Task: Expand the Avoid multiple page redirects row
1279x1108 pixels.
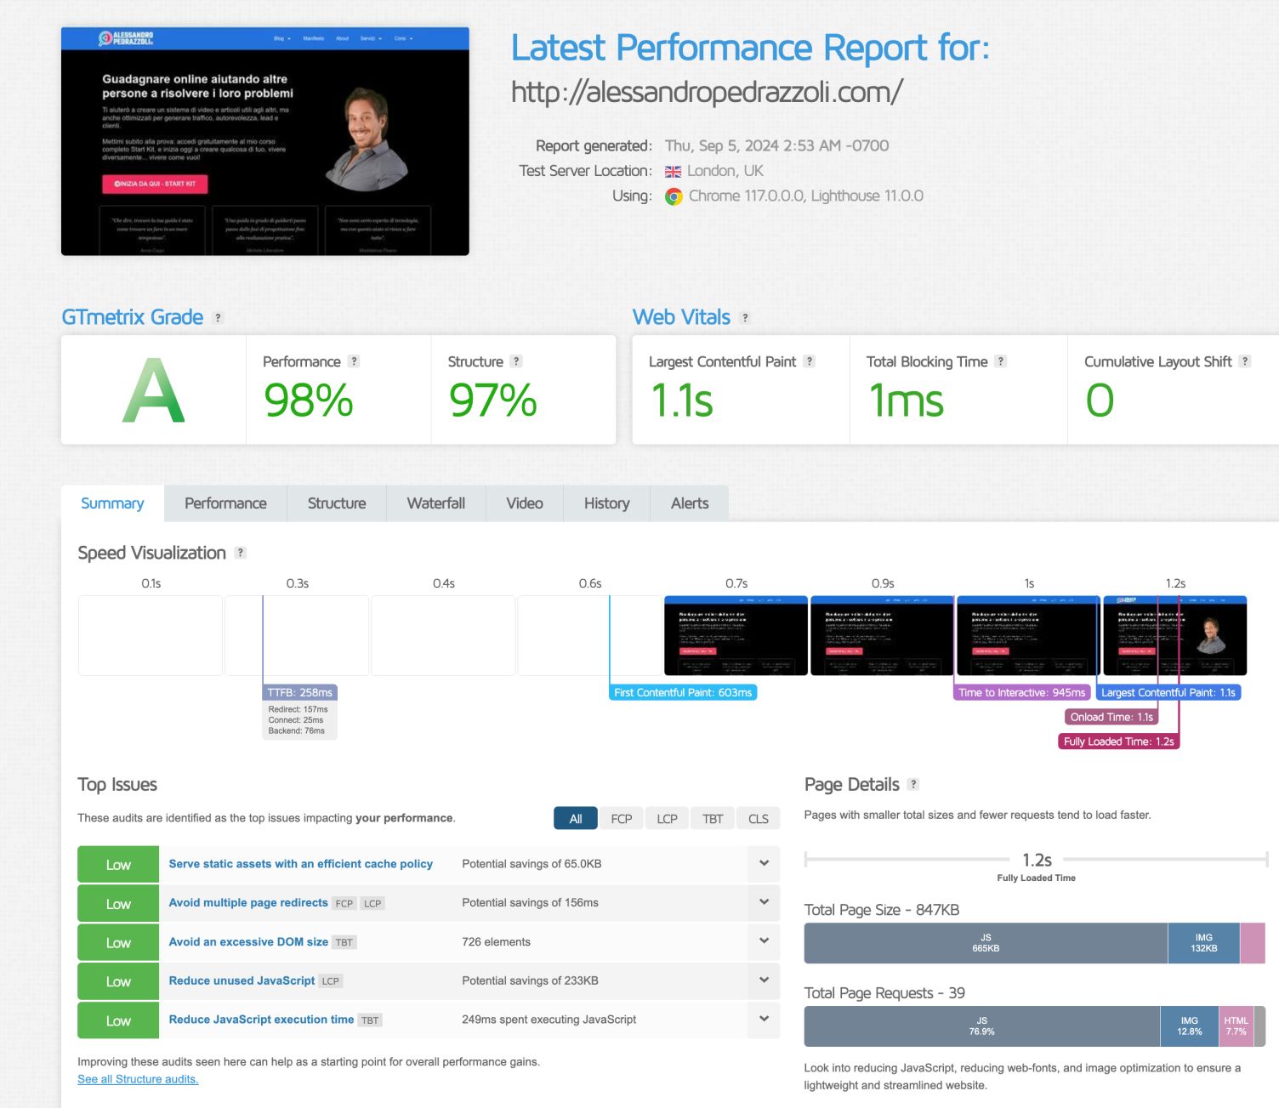Action: click(x=764, y=902)
